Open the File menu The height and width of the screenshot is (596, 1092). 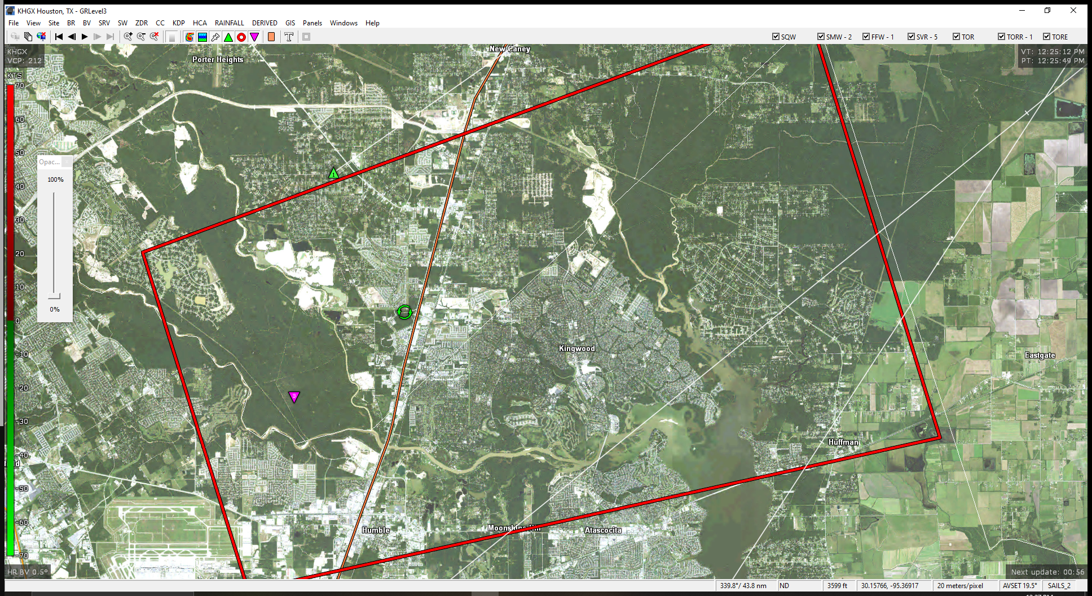pos(14,23)
